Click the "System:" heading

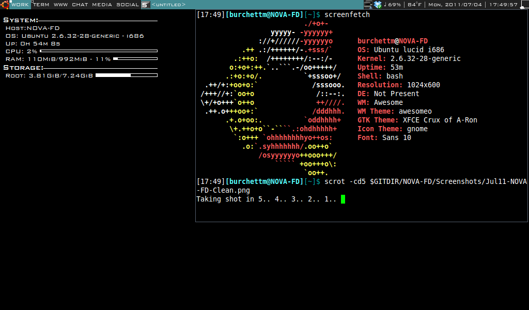point(21,20)
